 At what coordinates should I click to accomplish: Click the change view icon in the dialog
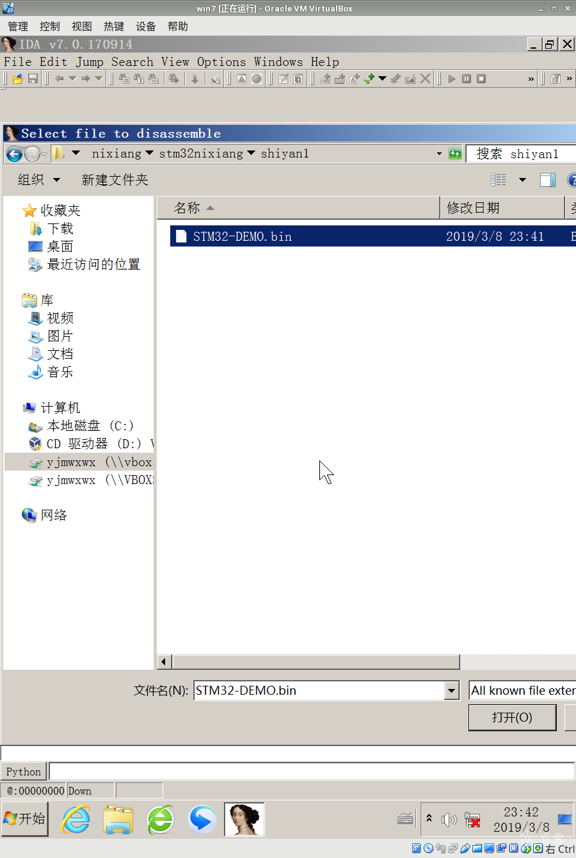coord(499,180)
